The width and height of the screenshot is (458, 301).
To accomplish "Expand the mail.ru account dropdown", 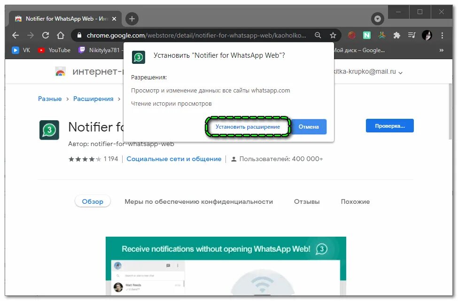I will [x=401, y=72].
